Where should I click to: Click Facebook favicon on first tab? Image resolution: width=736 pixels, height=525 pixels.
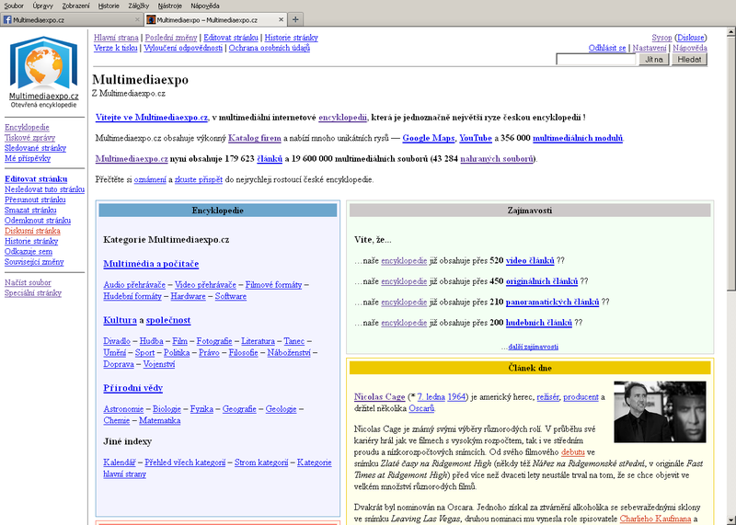click(x=7, y=19)
